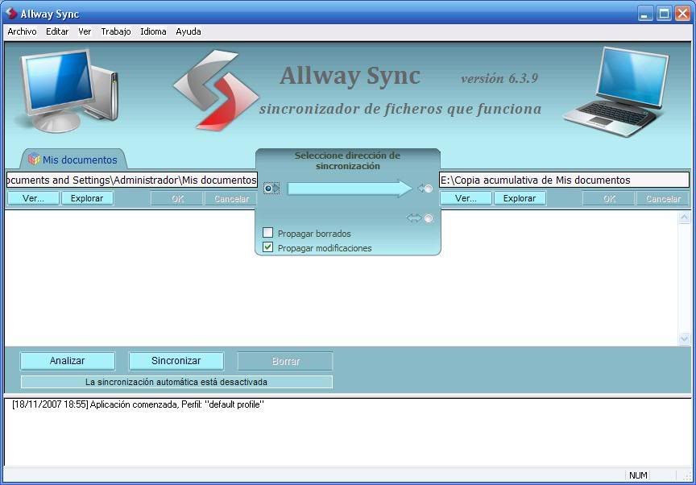The image size is (696, 485).
Task: Click the scrollbar up arrow
Action: pos(684,218)
